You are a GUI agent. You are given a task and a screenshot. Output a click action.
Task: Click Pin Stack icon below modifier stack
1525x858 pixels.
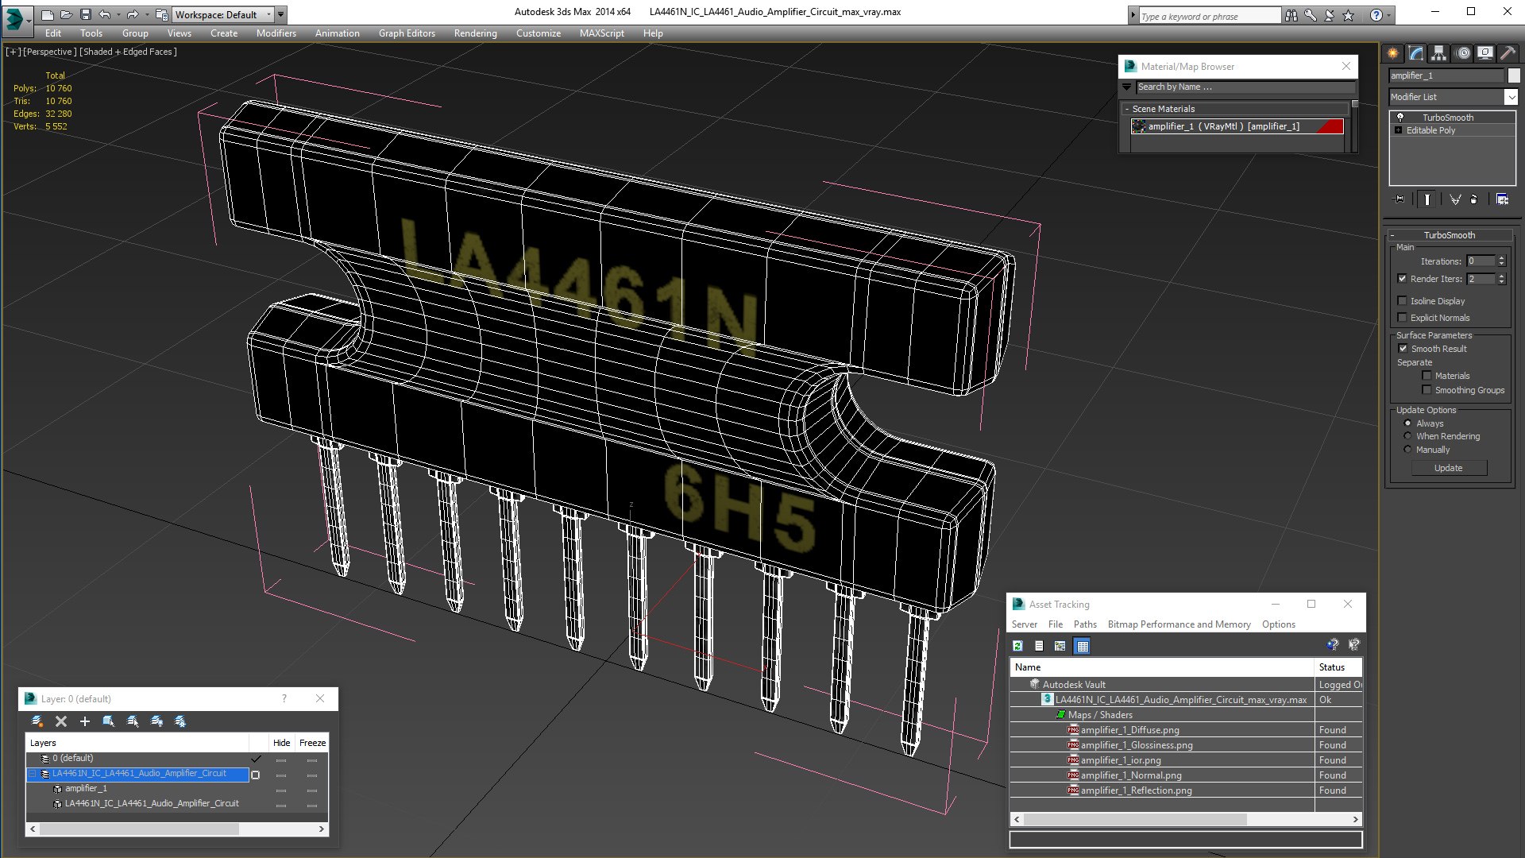pyautogui.click(x=1400, y=199)
